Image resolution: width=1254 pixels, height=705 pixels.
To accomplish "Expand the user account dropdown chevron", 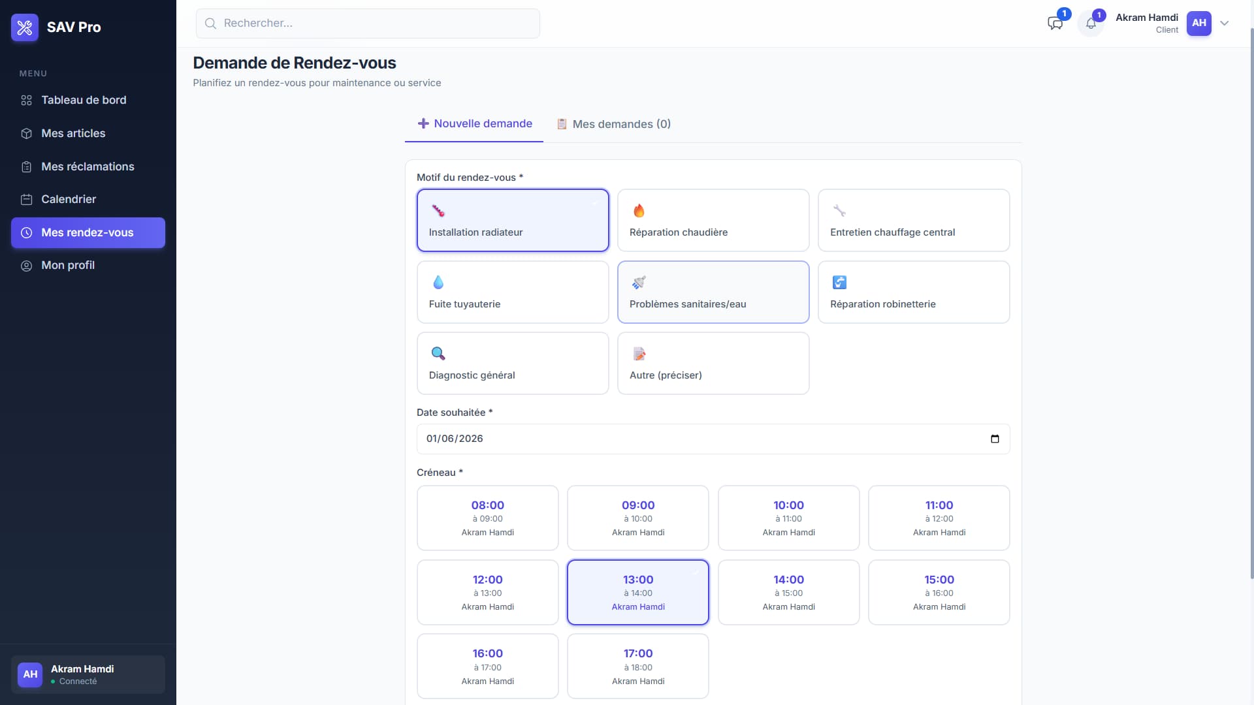I will click(x=1225, y=23).
